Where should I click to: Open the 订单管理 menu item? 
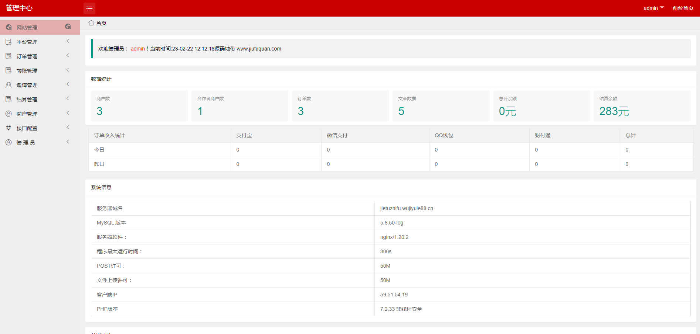[x=27, y=56]
